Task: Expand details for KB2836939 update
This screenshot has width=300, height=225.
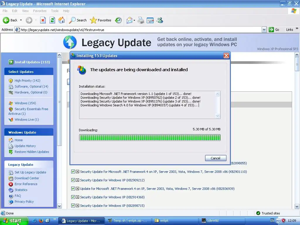Action: [x=77, y=188]
